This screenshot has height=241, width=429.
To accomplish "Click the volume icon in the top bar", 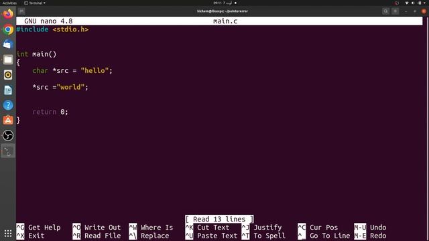I will (413, 3).
